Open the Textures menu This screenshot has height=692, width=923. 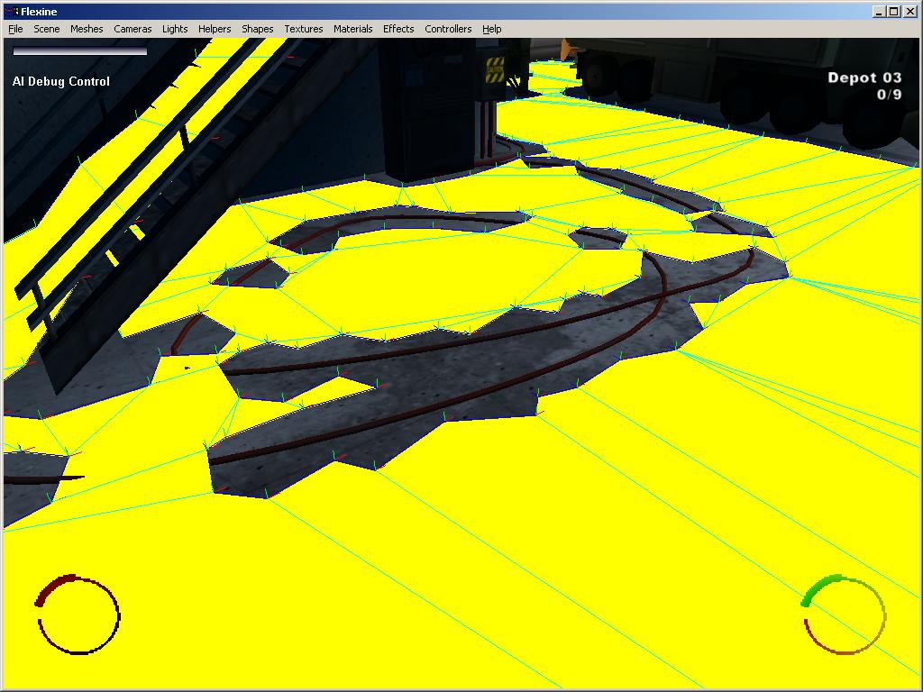tap(303, 29)
